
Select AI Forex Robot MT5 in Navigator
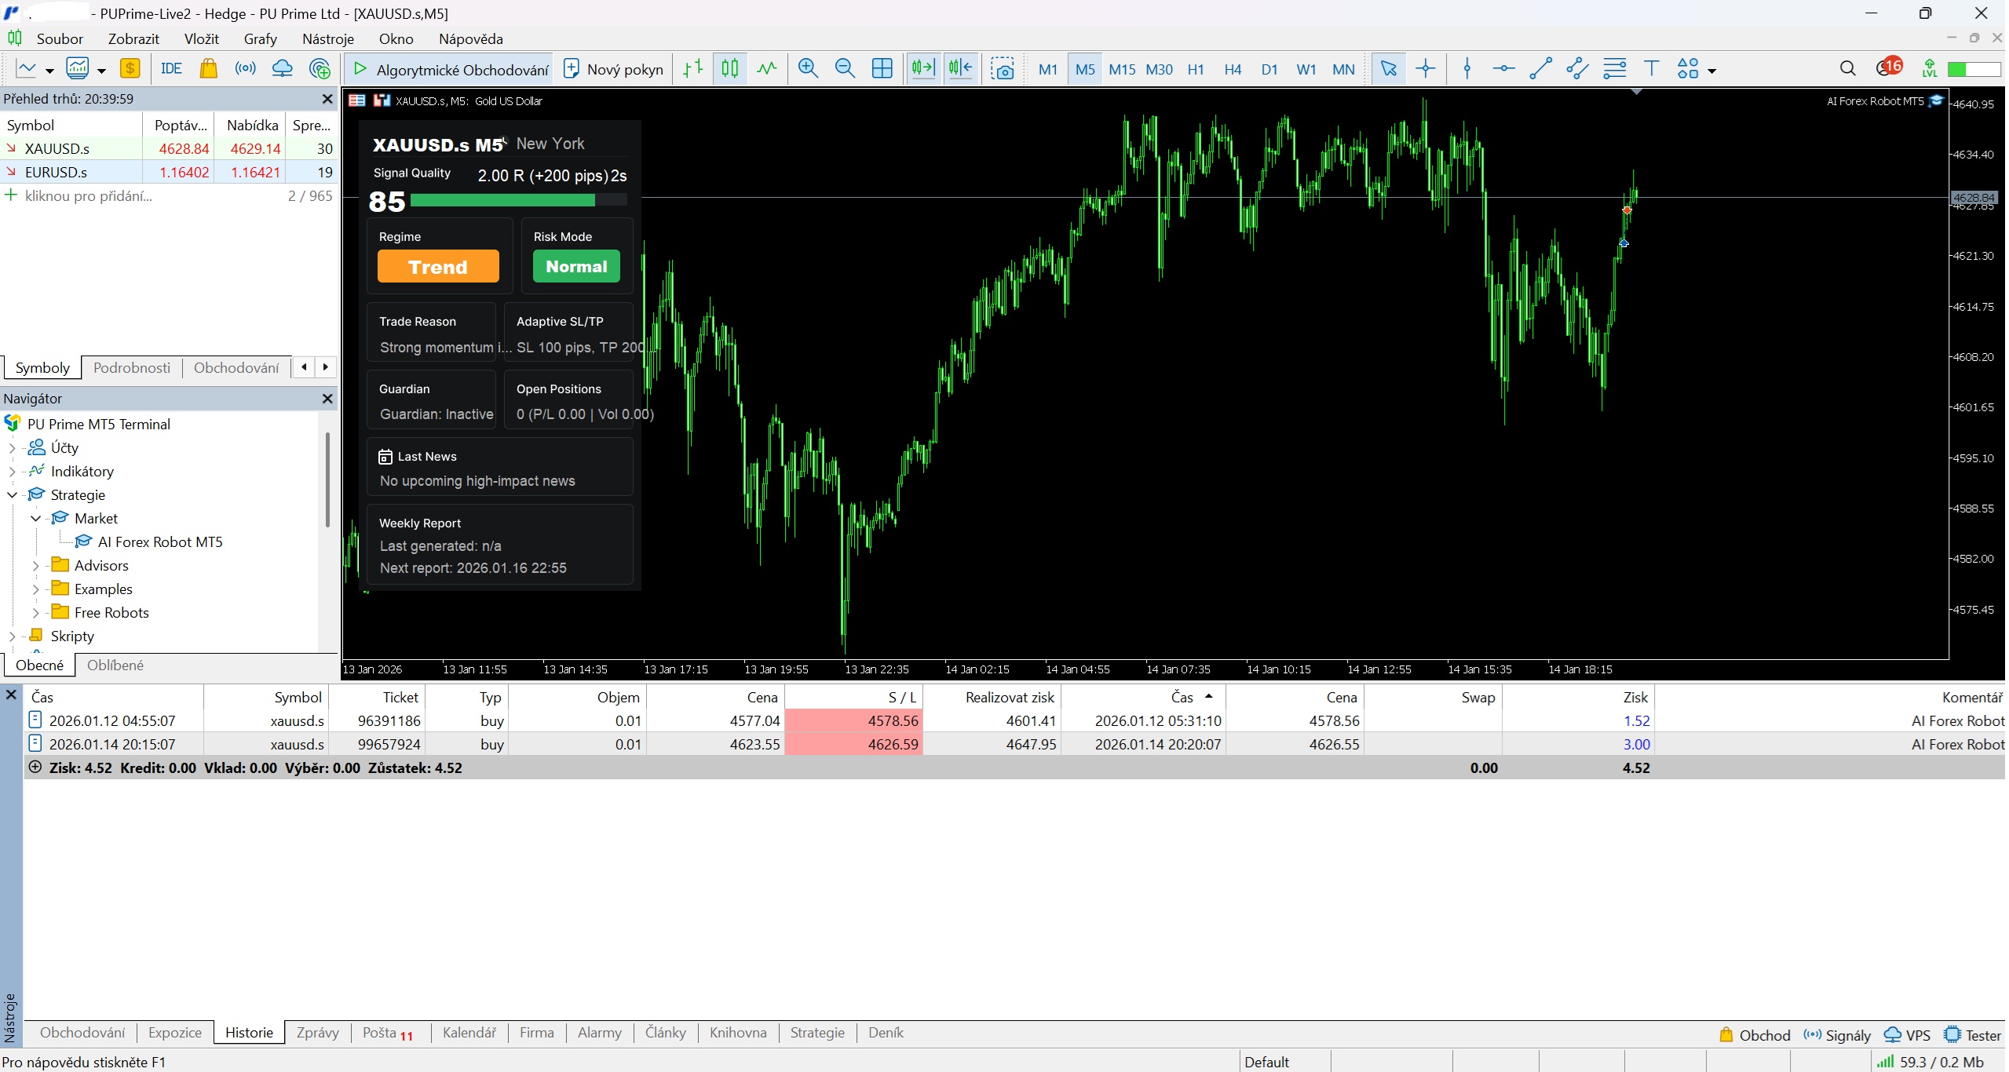pyautogui.click(x=159, y=542)
